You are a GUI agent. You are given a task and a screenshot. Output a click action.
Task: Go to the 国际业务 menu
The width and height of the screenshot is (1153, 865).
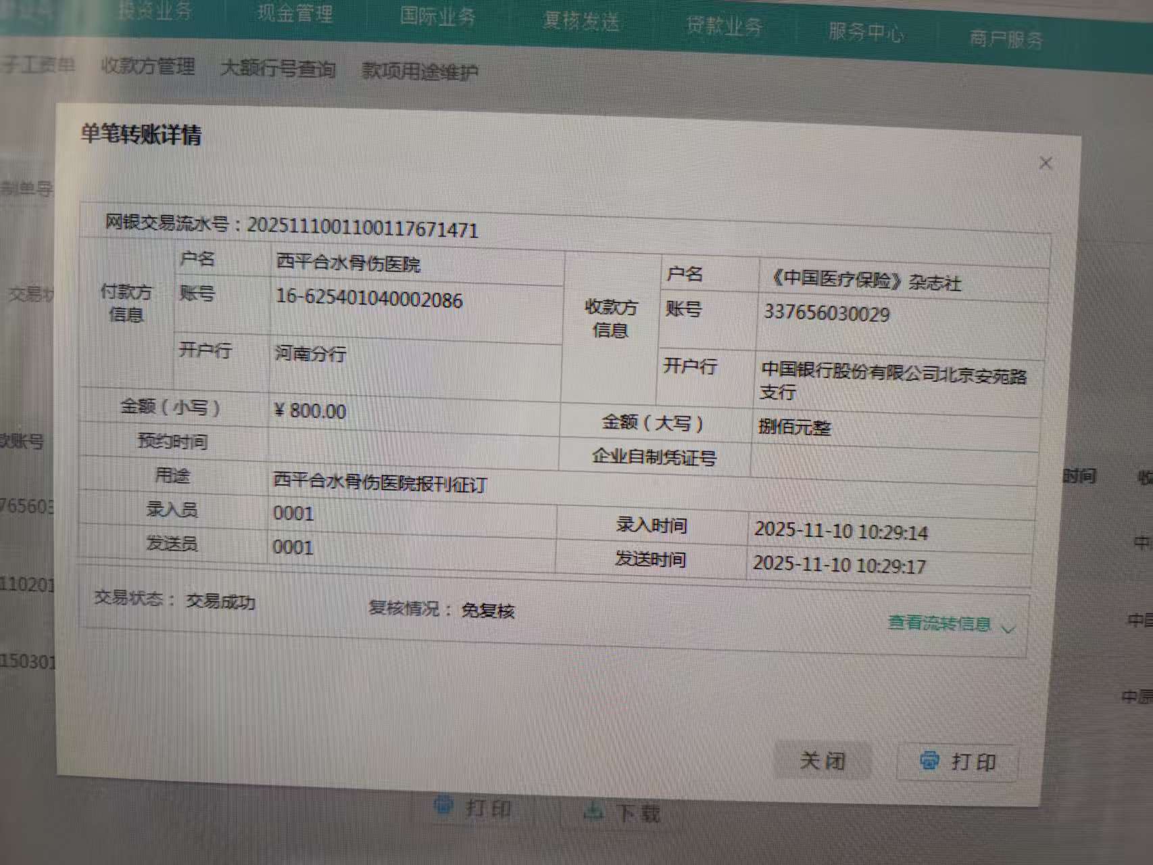[x=437, y=17]
